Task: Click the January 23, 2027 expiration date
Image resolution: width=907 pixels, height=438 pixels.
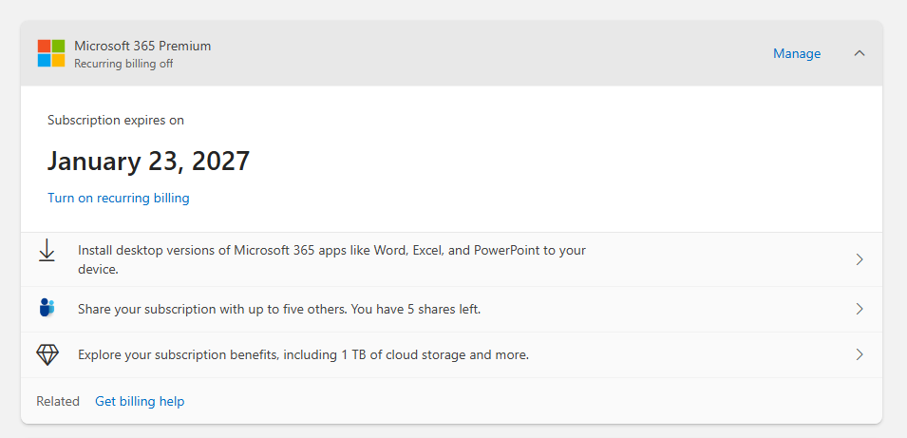Action: pos(148,161)
